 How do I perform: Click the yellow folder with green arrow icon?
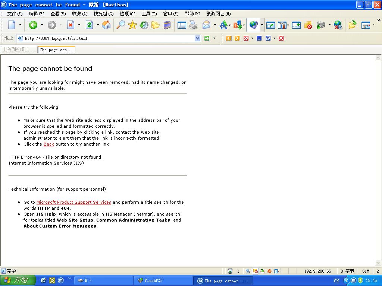click(x=352, y=25)
